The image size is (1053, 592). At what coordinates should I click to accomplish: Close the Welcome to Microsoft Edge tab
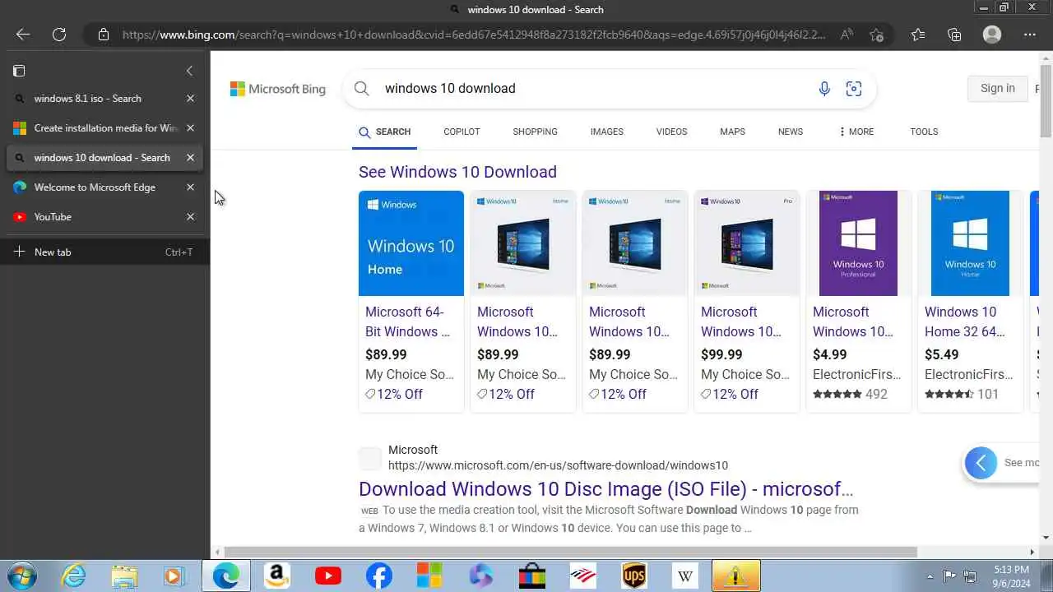tap(190, 187)
